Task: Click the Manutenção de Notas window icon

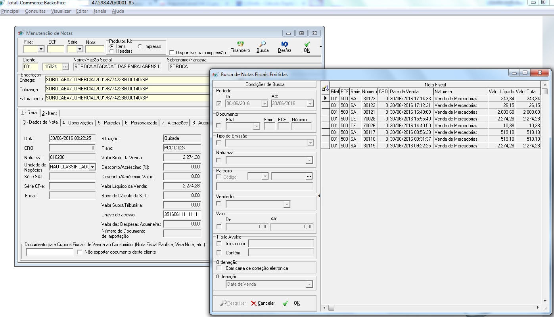Action: [x=21, y=33]
